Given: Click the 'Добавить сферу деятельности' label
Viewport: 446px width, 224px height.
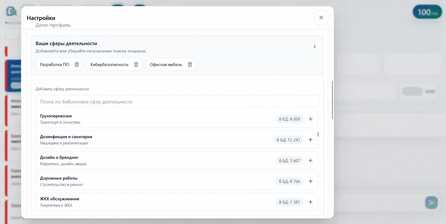Looking at the screenshot, I should [62, 89].
